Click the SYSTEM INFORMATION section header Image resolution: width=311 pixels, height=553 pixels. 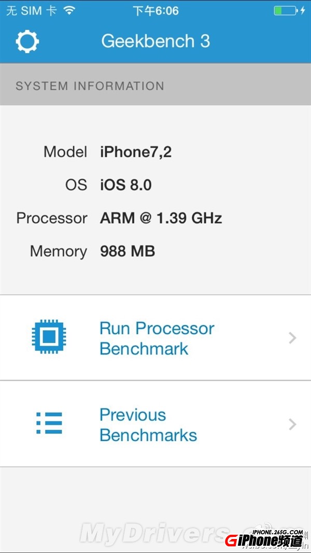point(90,86)
